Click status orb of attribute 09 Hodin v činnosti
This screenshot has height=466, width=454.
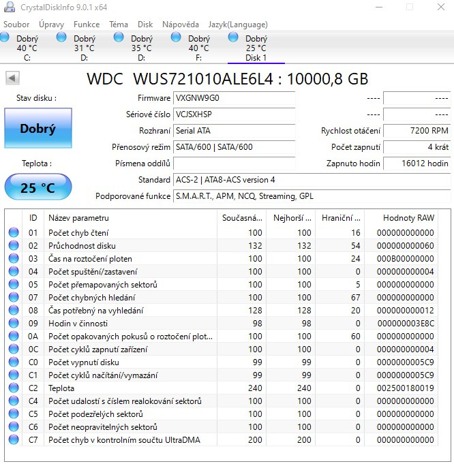tap(14, 323)
